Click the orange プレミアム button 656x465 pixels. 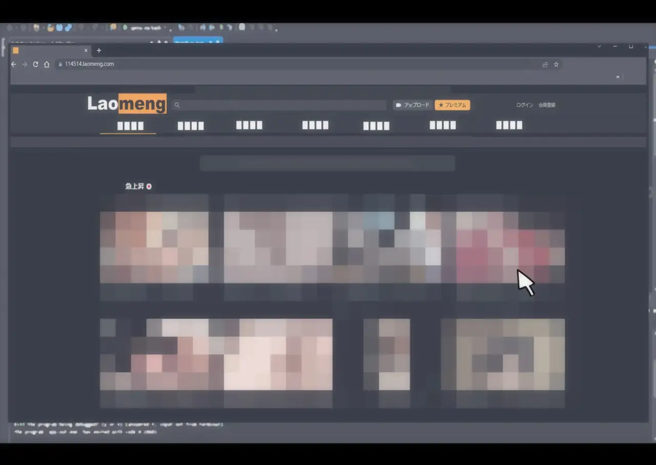[x=452, y=105]
